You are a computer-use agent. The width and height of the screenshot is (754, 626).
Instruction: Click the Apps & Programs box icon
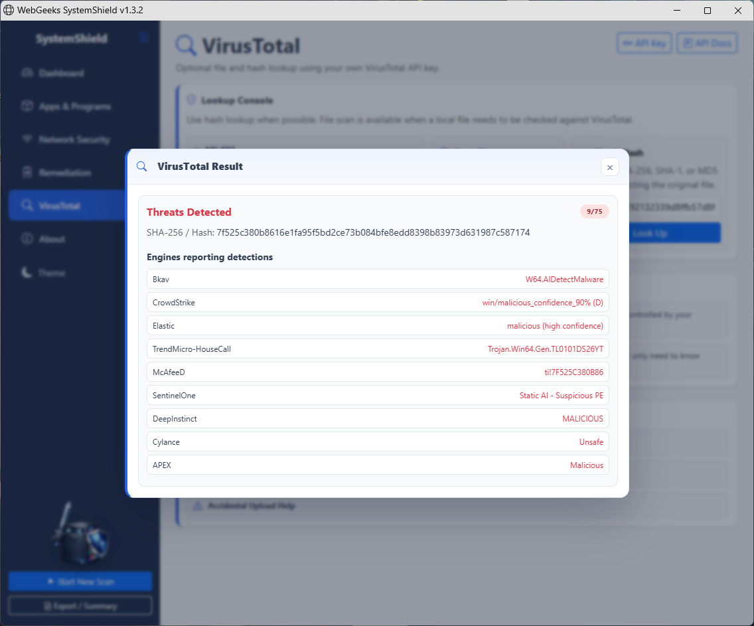pyautogui.click(x=27, y=106)
